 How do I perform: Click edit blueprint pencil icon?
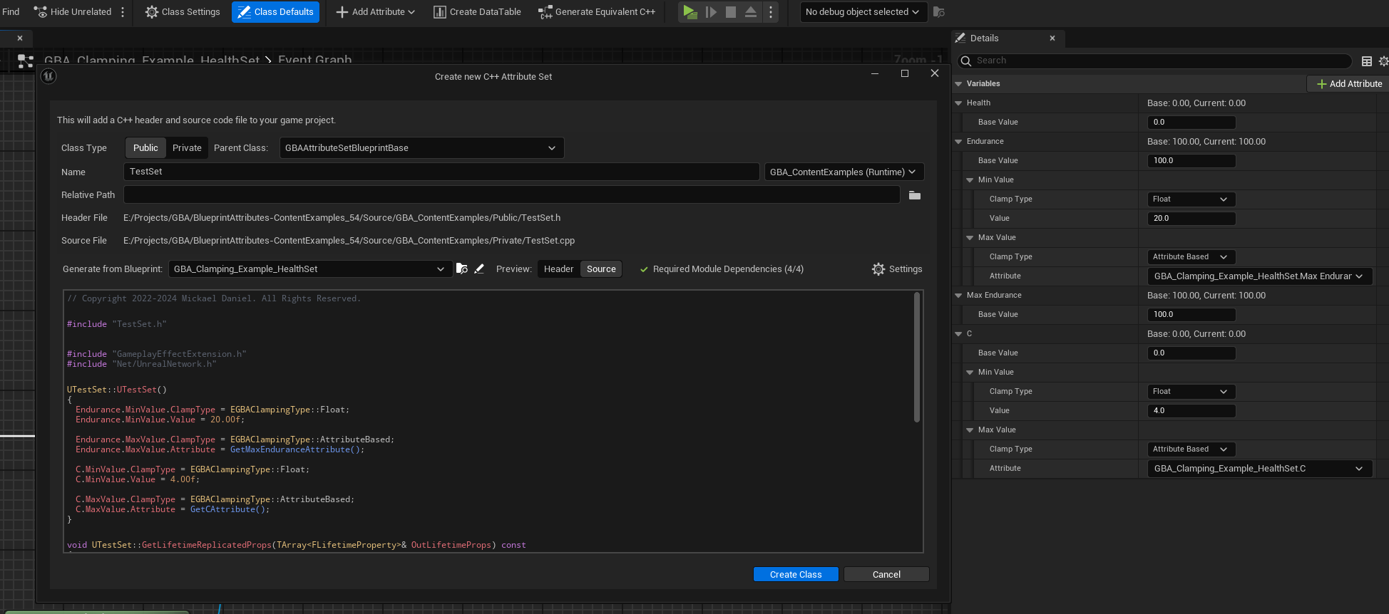pos(479,269)
